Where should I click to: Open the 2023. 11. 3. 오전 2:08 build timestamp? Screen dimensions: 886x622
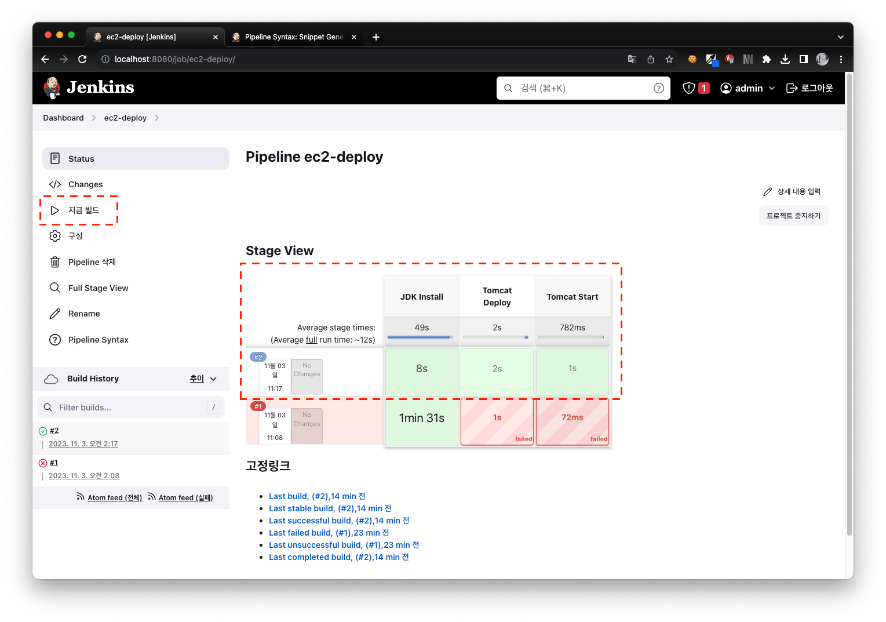(x=84, y=476)
